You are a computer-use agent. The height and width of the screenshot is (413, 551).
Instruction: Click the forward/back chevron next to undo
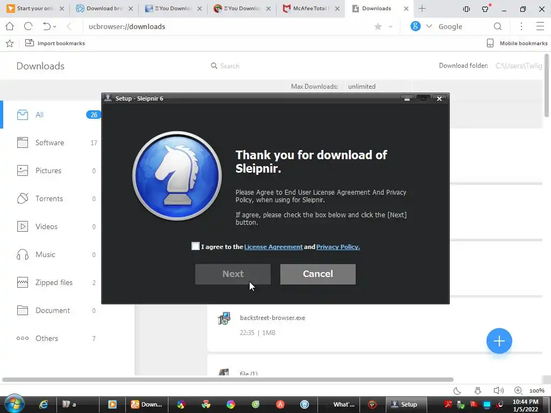click(x=69, y=26)
